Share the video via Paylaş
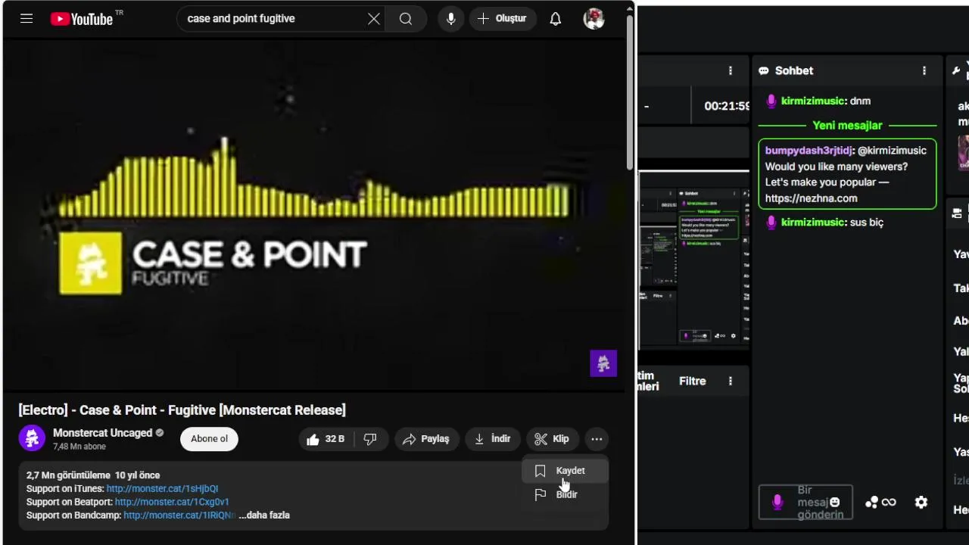Viewport: 969px width, 545px height. click(427, 439)
